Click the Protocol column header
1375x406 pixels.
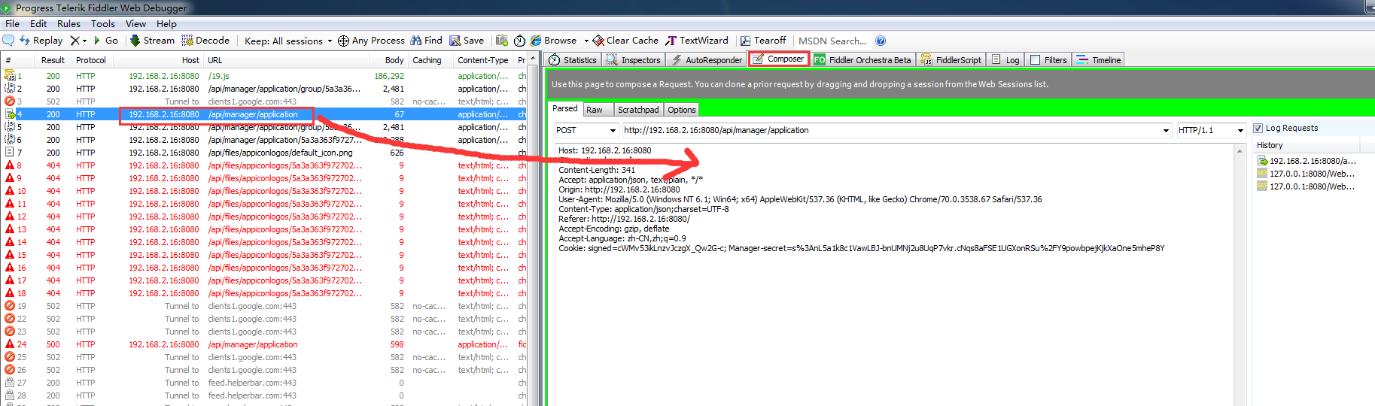click(91, 60)
